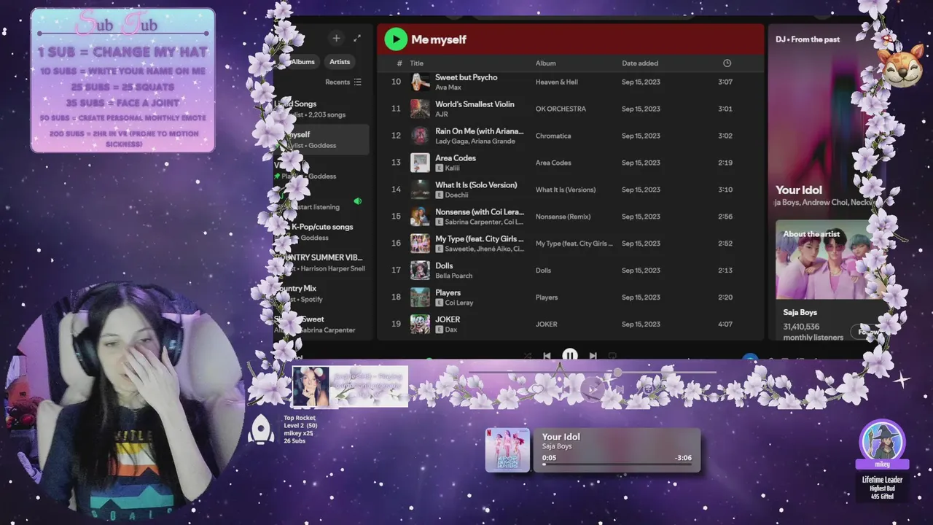This screenshot has height=525, width=933.
Task: Open Rain On Me album art thumbnail
Action: [420, 136]
